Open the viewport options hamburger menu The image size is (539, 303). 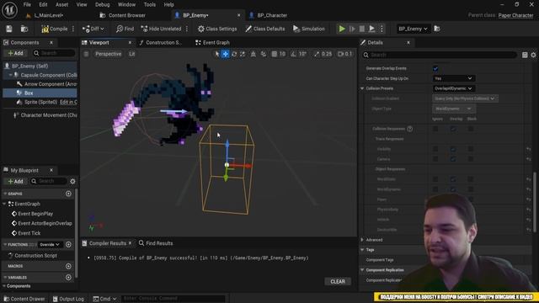click(x=86, y=54)
